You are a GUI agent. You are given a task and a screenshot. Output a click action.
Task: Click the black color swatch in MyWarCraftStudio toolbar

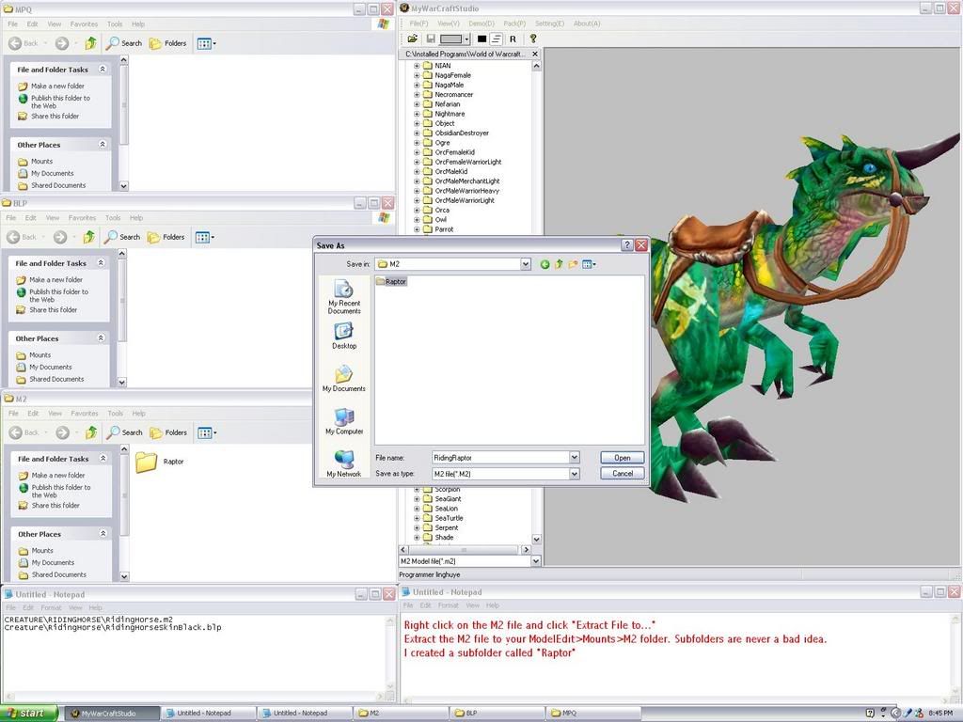point(482,39)
